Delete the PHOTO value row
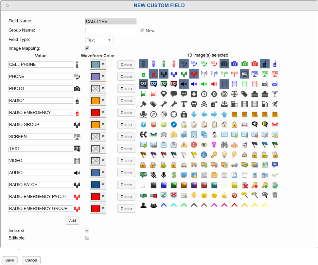This screenshot has height=265, width=318. (x=126, y=89)
